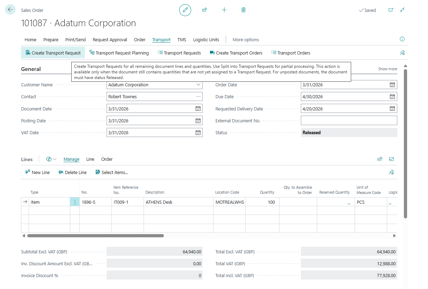
Task: Share the Lines section via share icon
Action: 380,159
